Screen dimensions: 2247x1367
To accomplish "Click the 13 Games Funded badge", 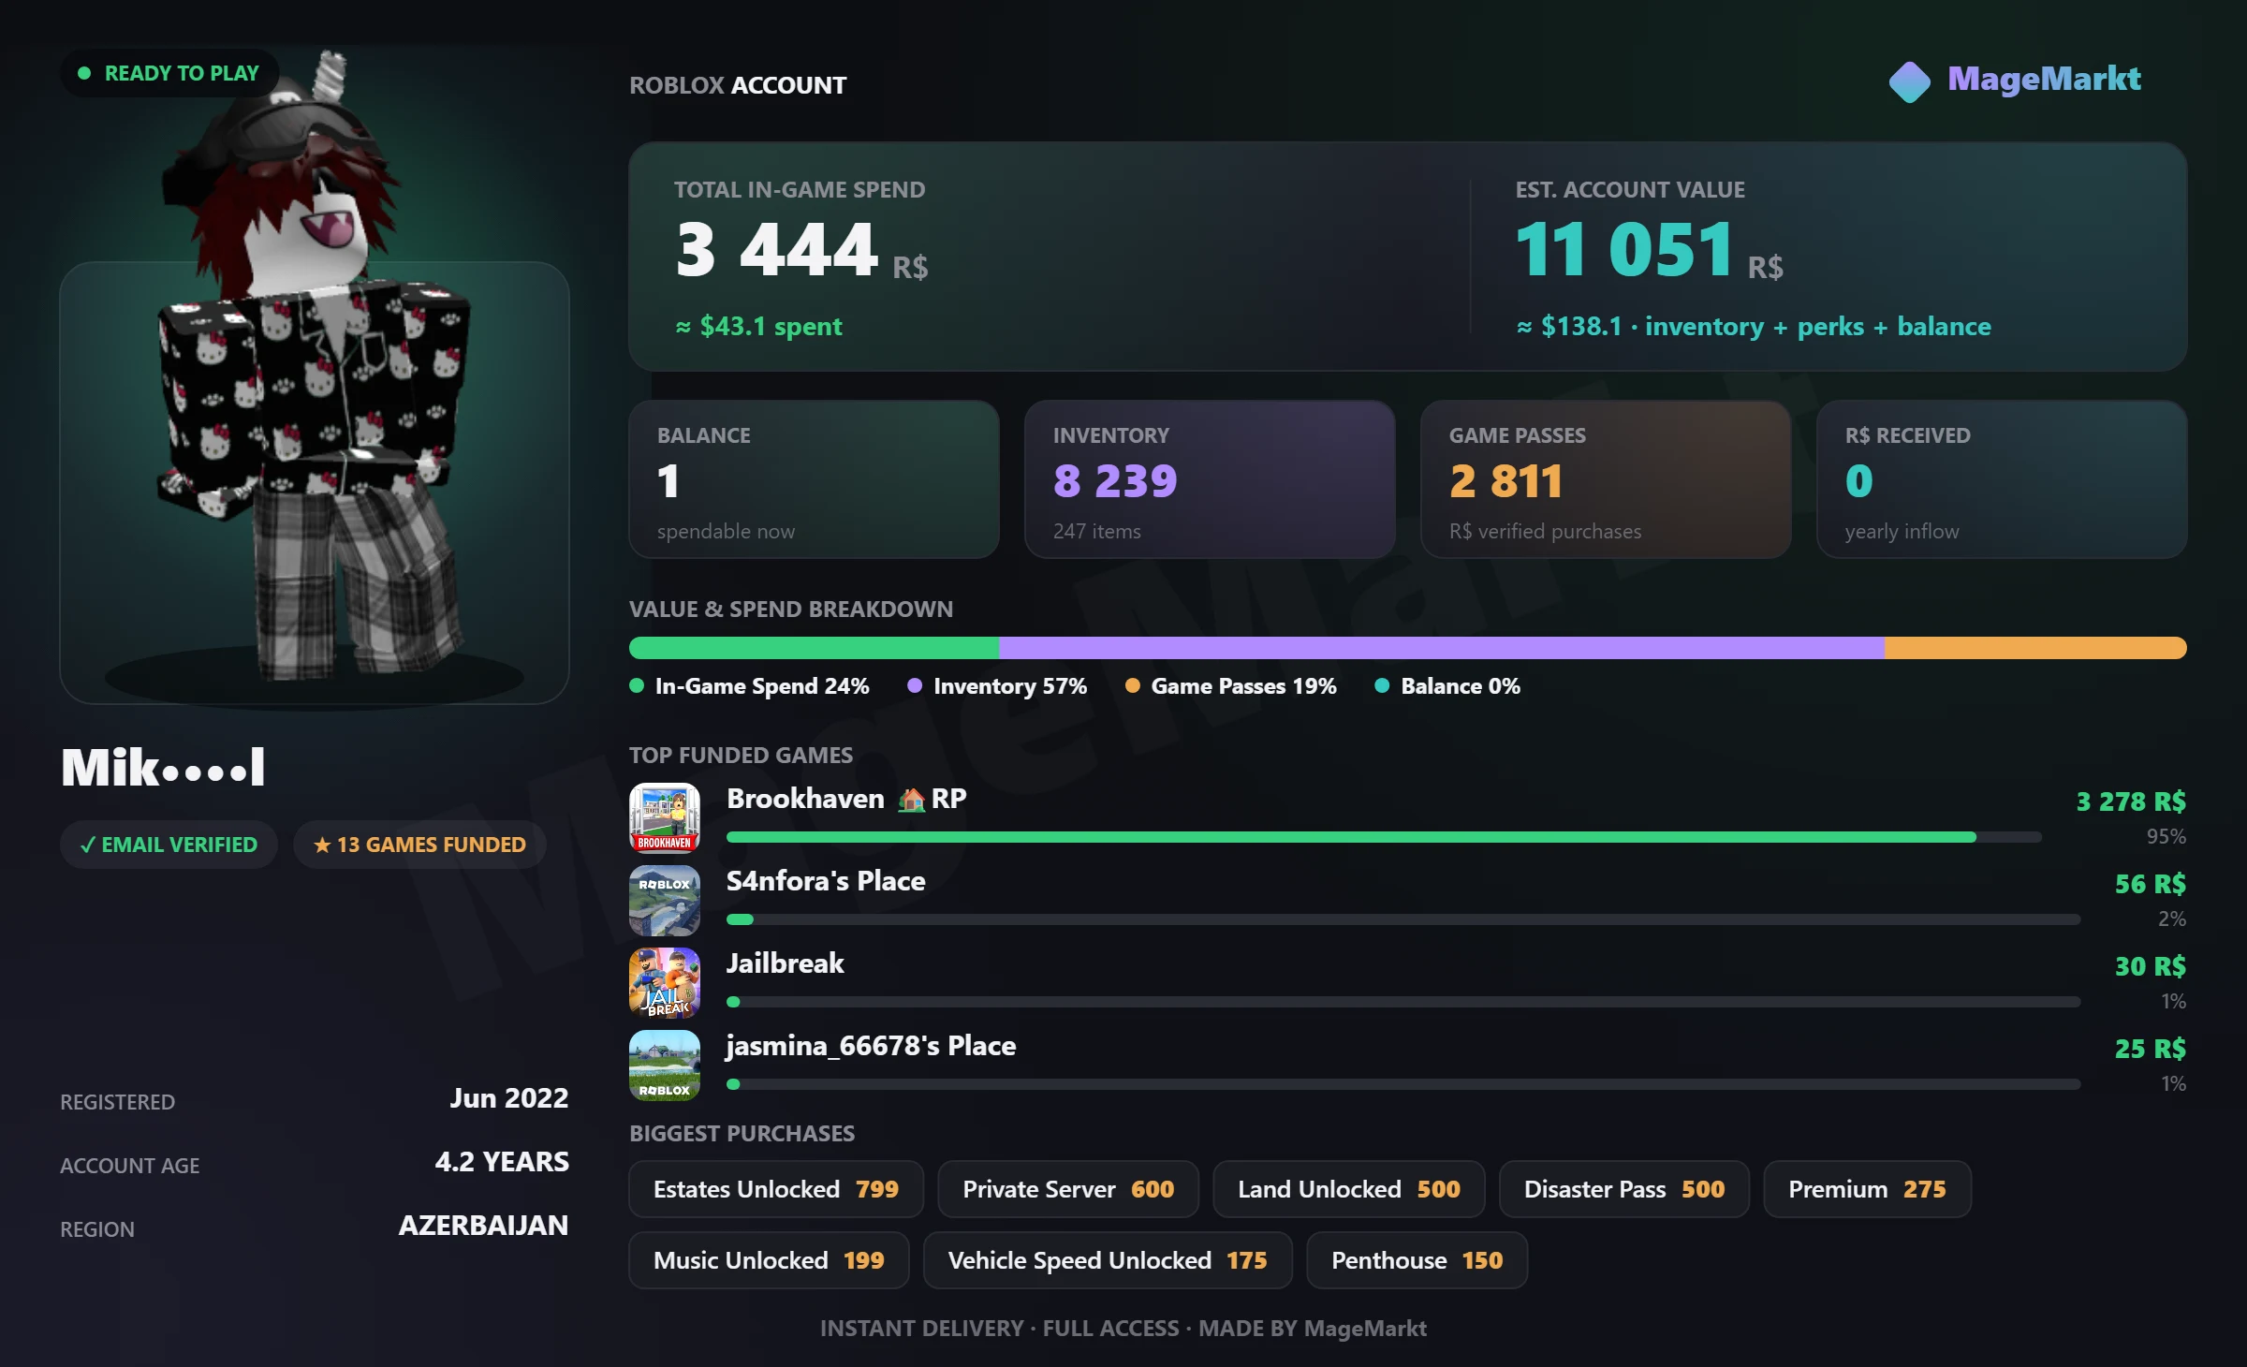I will (x=419, y=845).
